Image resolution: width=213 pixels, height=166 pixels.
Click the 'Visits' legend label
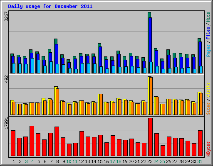[x=208, y=90]
